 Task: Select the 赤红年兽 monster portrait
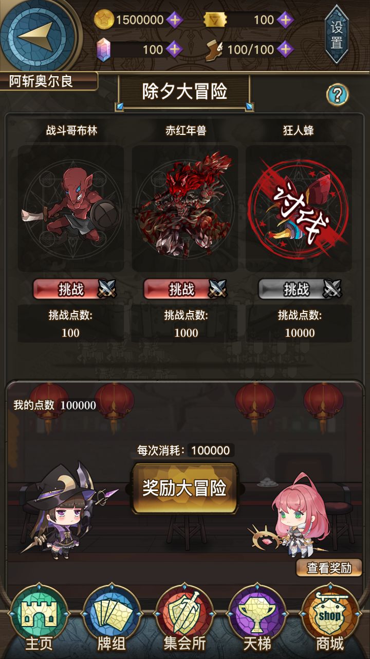point(185,209)
